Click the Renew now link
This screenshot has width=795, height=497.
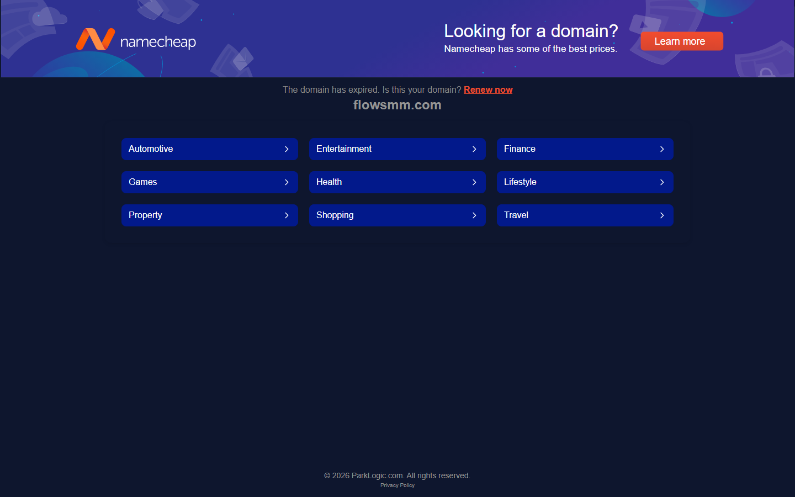click(x=488, y=89)
